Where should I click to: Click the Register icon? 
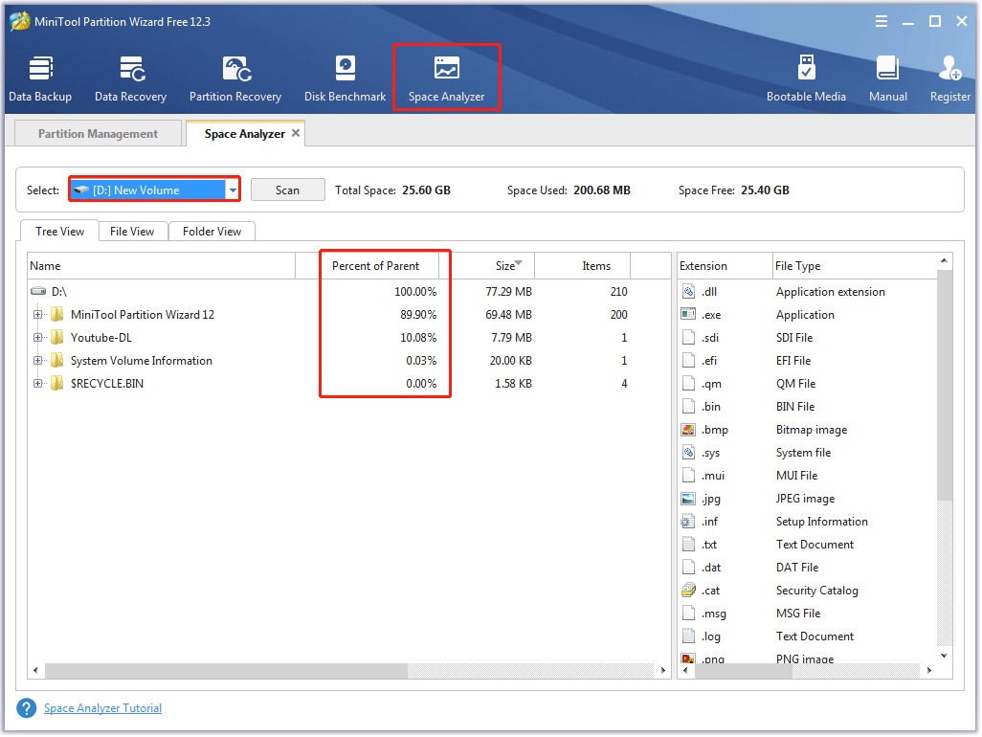pyautogui.click(x=949, y=77)
